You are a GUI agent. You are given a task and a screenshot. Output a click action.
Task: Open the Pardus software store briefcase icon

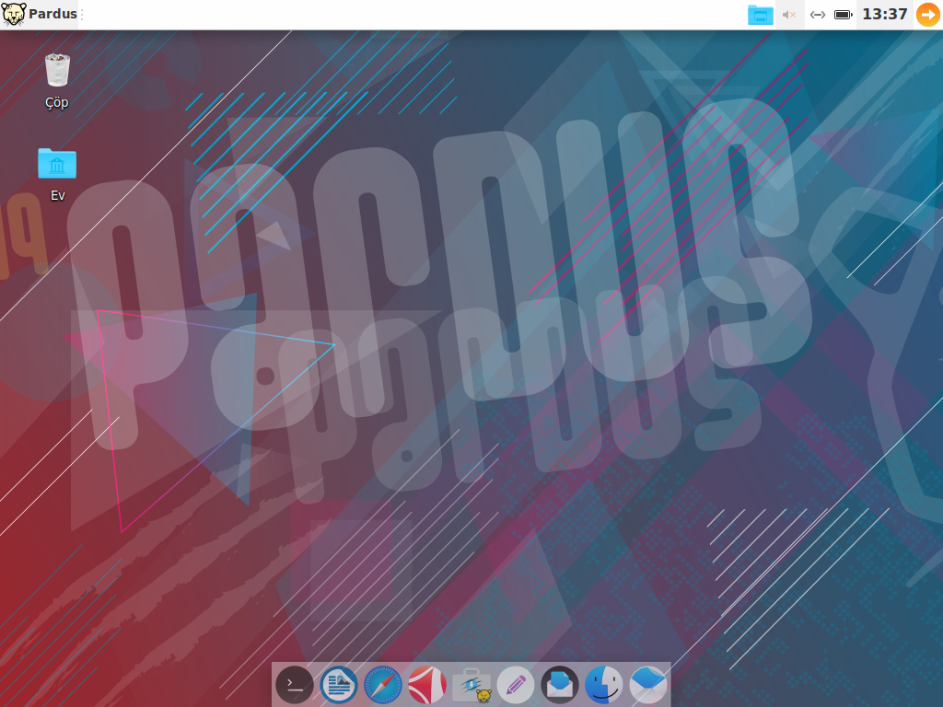click(471, 686)
